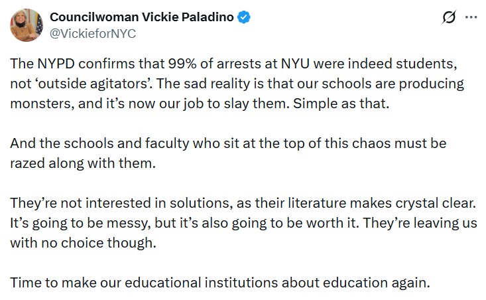
Task: Click the text "razed along with them."
Action: [82, 163]
